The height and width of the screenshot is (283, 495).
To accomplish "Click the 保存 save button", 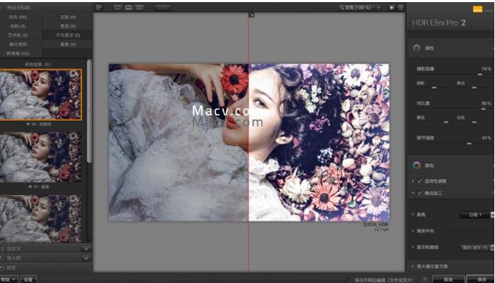I will tap(481, 279).
